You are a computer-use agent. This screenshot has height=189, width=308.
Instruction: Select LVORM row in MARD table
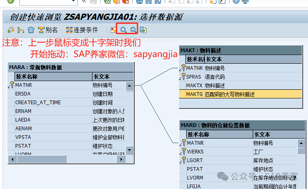click(238, 177)
